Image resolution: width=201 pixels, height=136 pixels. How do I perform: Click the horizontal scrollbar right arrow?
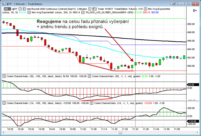click(x=197, y=132)
